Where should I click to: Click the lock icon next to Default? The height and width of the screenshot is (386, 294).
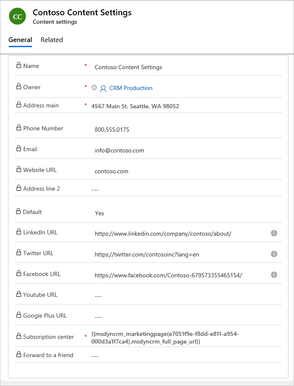pos(18,211)
